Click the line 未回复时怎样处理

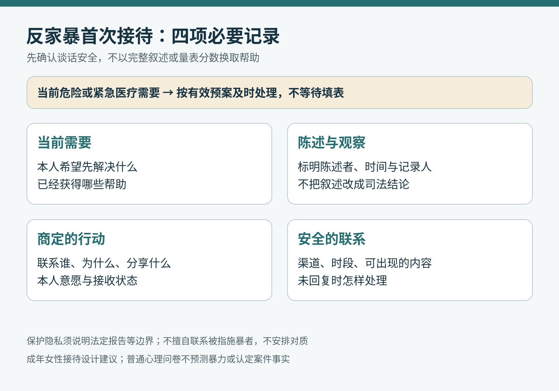pos(342,281)
